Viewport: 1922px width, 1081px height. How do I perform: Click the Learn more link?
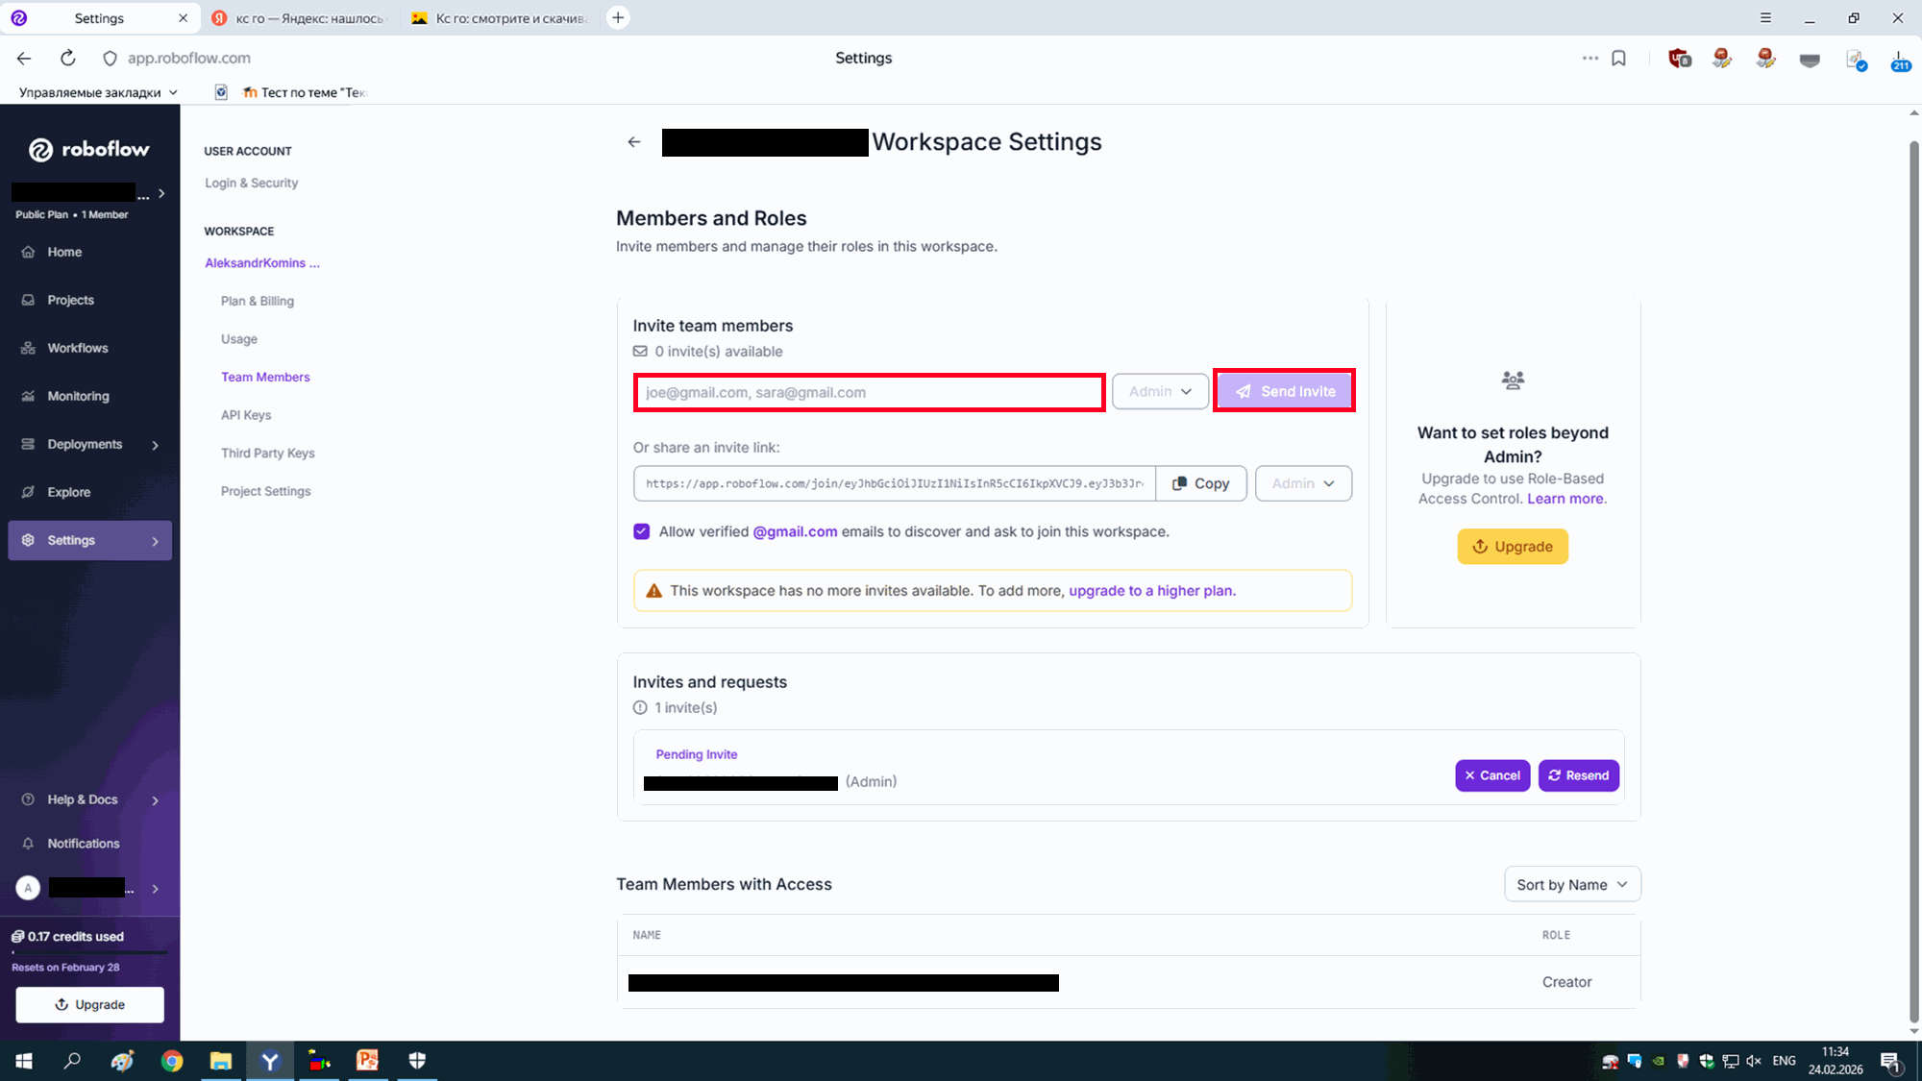click(x=1566, y=499)
